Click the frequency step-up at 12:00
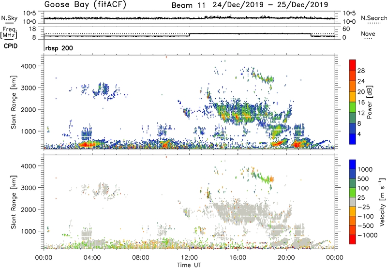The width and height of the screenshot is (387, 268). (x=190, y=35)
